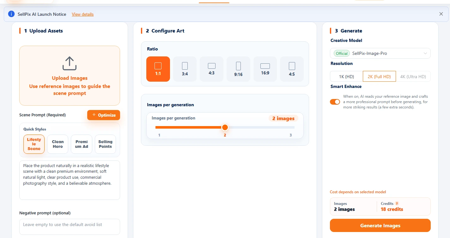Click slider mark 3 for images
450x238 pixels.
coord(291,135)
